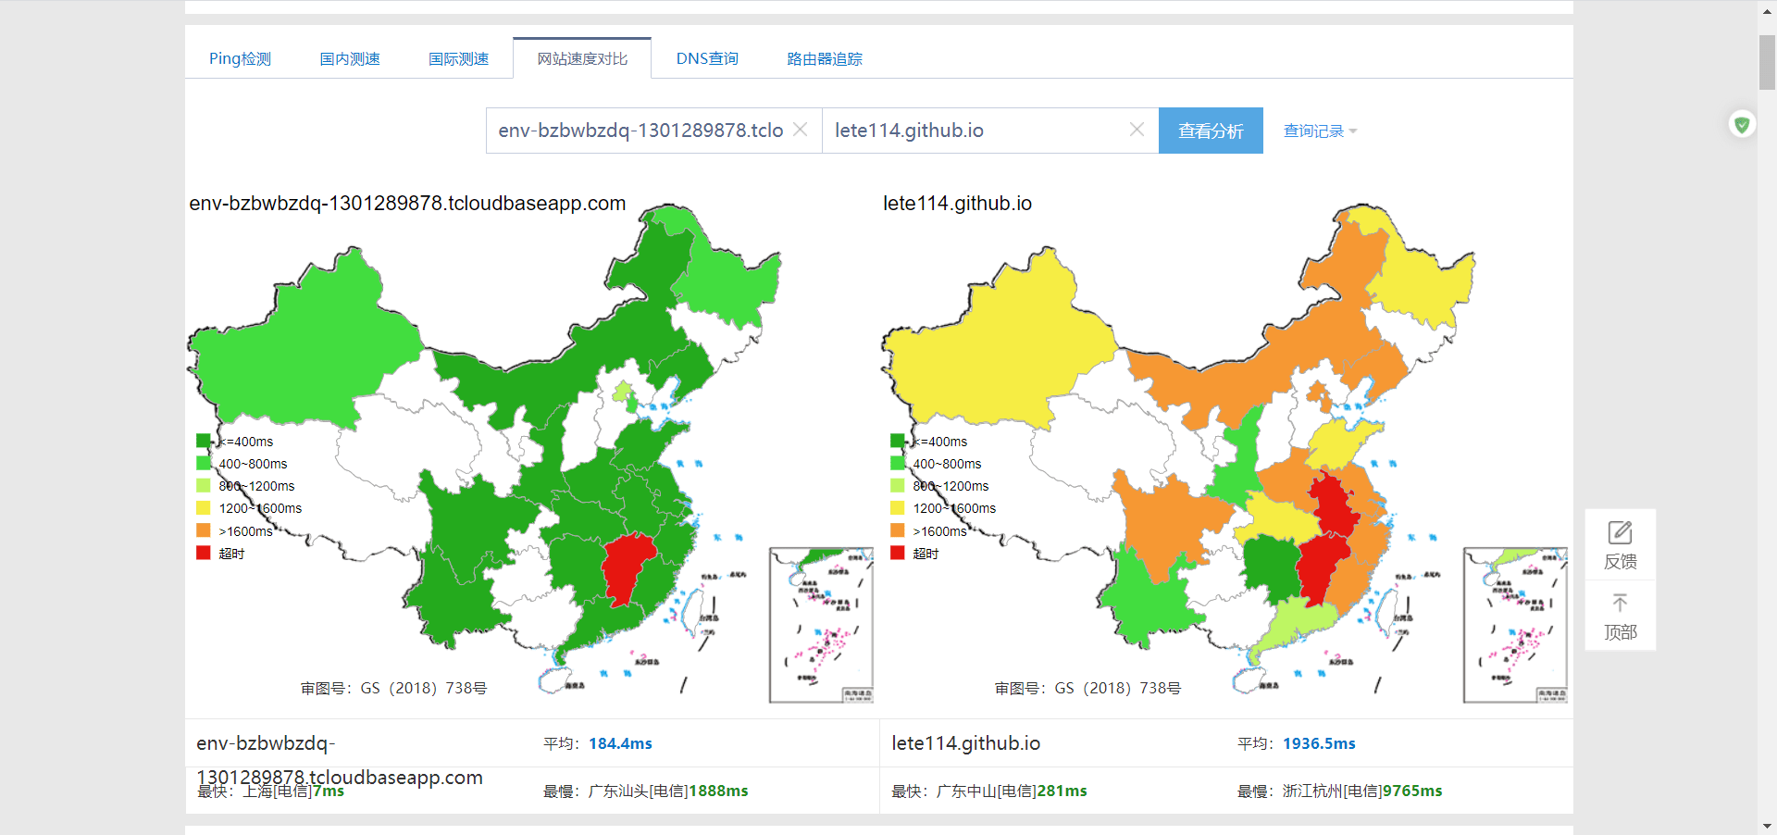
Task: Click yellow 1200~1600ms swatch in left legend
Action: click(204, 508)
